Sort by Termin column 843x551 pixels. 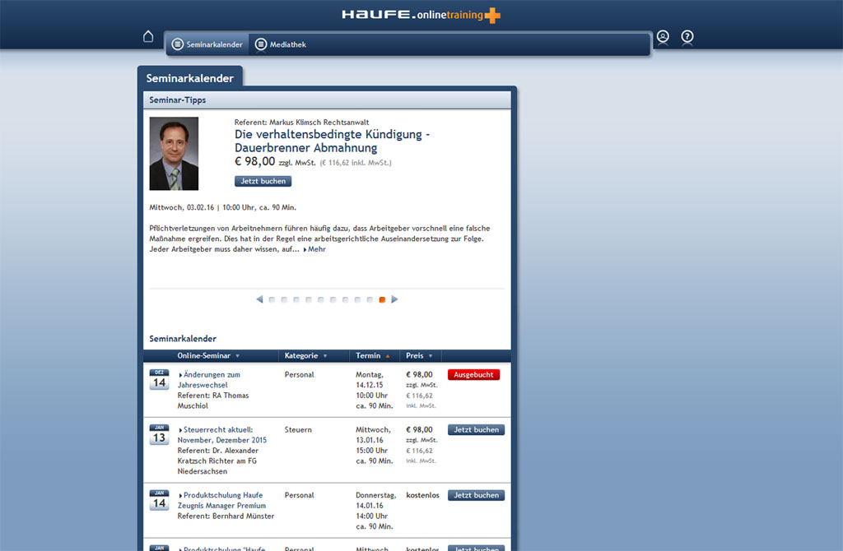pos(373,355)
